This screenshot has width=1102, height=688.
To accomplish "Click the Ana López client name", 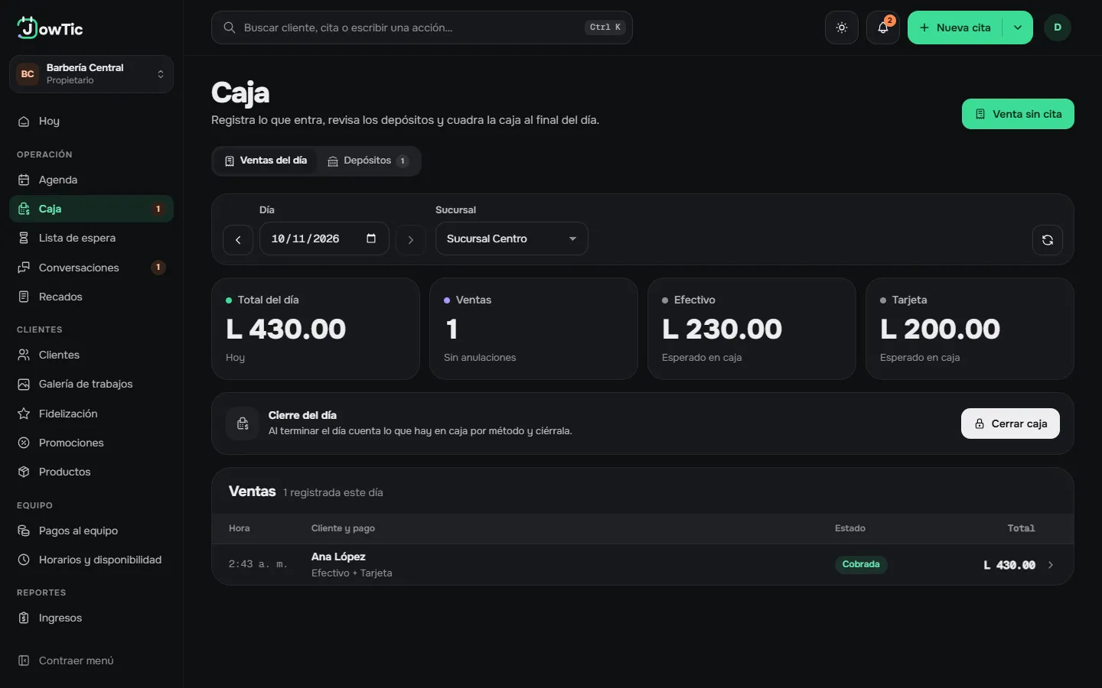I will point(338,557).
